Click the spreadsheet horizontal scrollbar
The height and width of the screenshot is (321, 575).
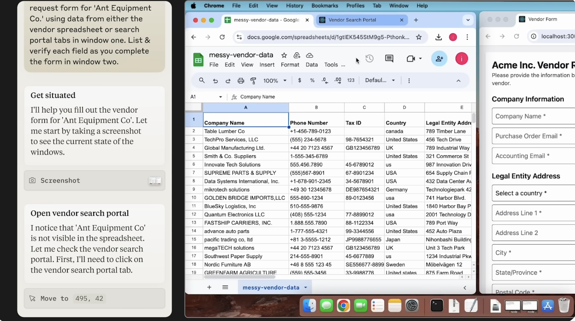[240, 277]
